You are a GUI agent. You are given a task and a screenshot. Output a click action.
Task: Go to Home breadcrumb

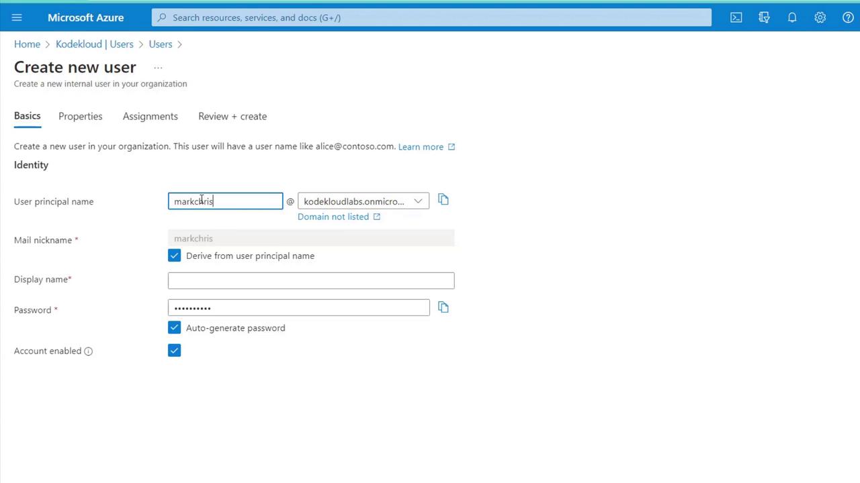point(27,44)
